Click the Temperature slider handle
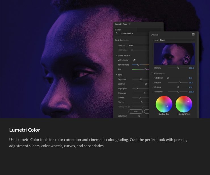Screen dimensions: 210x175 pyautogui.click(x=138, y=65)
